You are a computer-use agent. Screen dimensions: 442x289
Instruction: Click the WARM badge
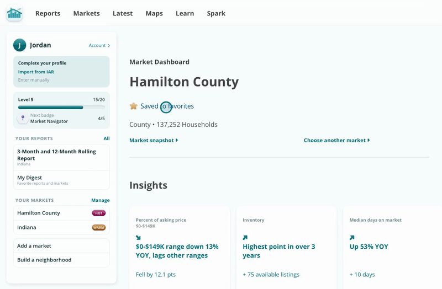coord(99,227)
